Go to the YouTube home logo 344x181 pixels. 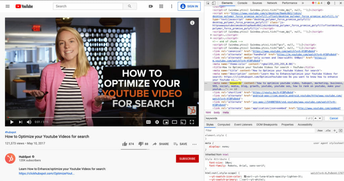[x=24, y=6]
